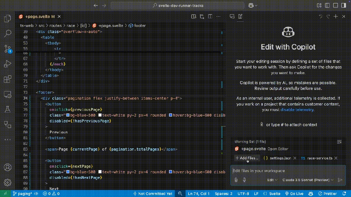Open the disable telemetry link
Image resolution: width=351 pixels, height=197 pixels.
coord(297,110)
